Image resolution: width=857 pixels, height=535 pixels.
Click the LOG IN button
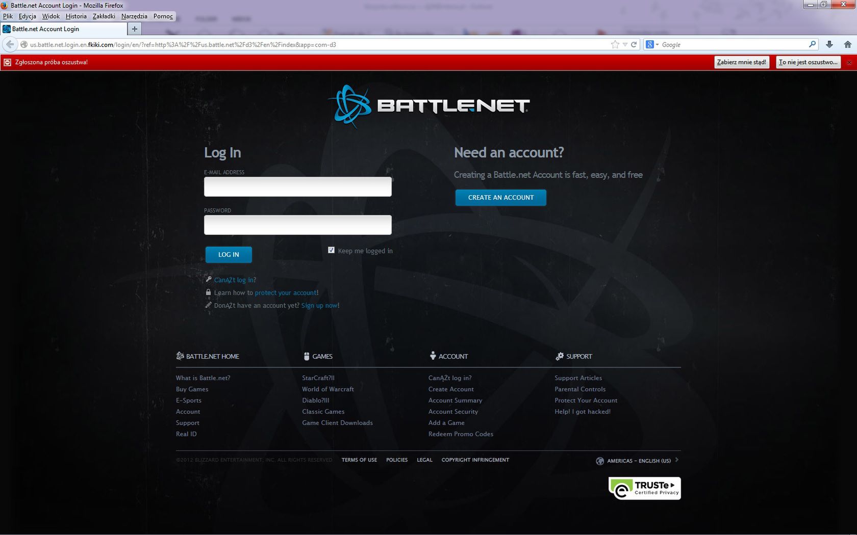pyautogui.click(x=229, y=254)
